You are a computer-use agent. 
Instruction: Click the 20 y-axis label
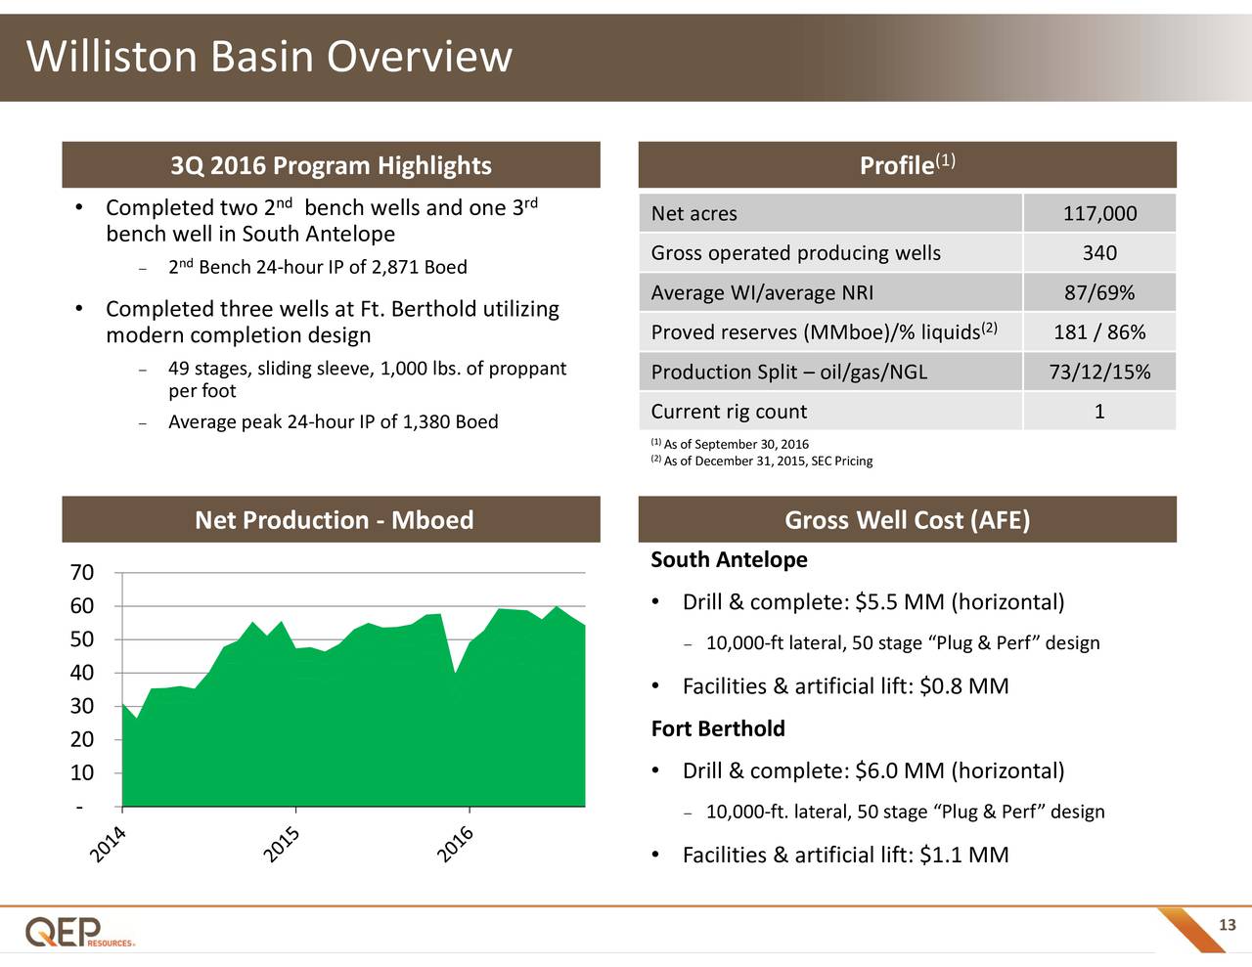(x=82, y=740)
